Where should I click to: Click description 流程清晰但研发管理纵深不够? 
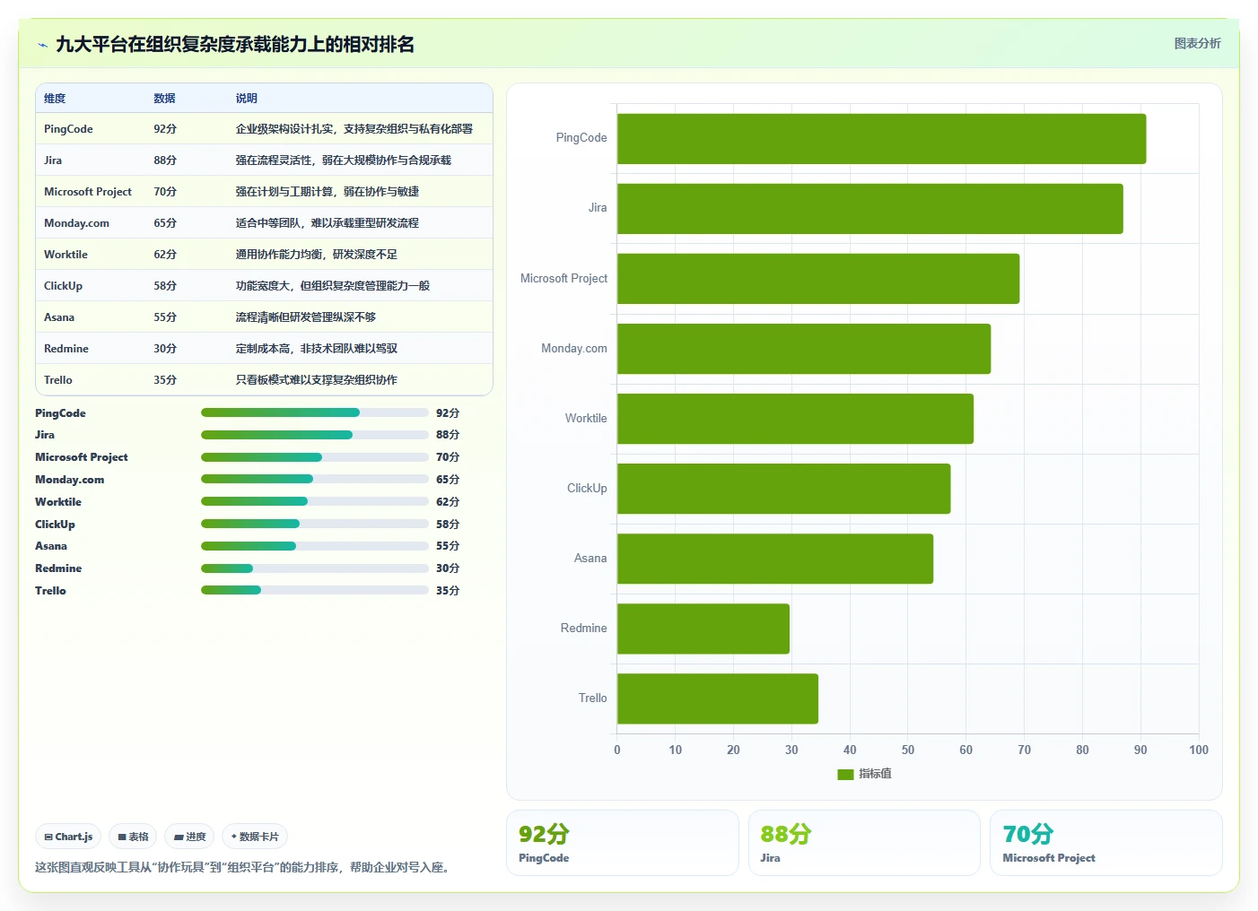pyautogui.click(x=306, y=317)
